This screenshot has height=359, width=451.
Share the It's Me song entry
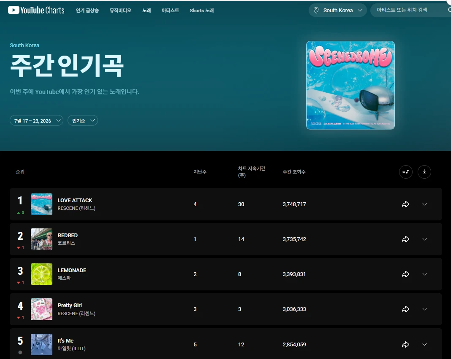(405, 344)
